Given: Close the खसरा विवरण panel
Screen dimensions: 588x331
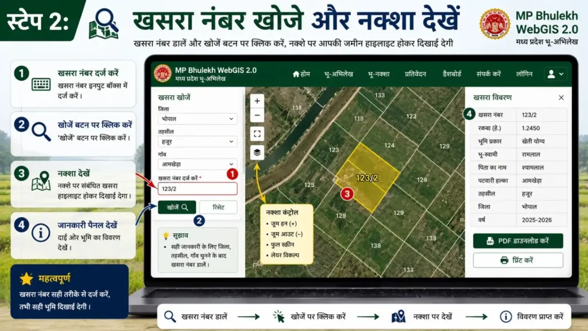Looking at the screenshot, I should pyautogui.click(x=561, y=98).
